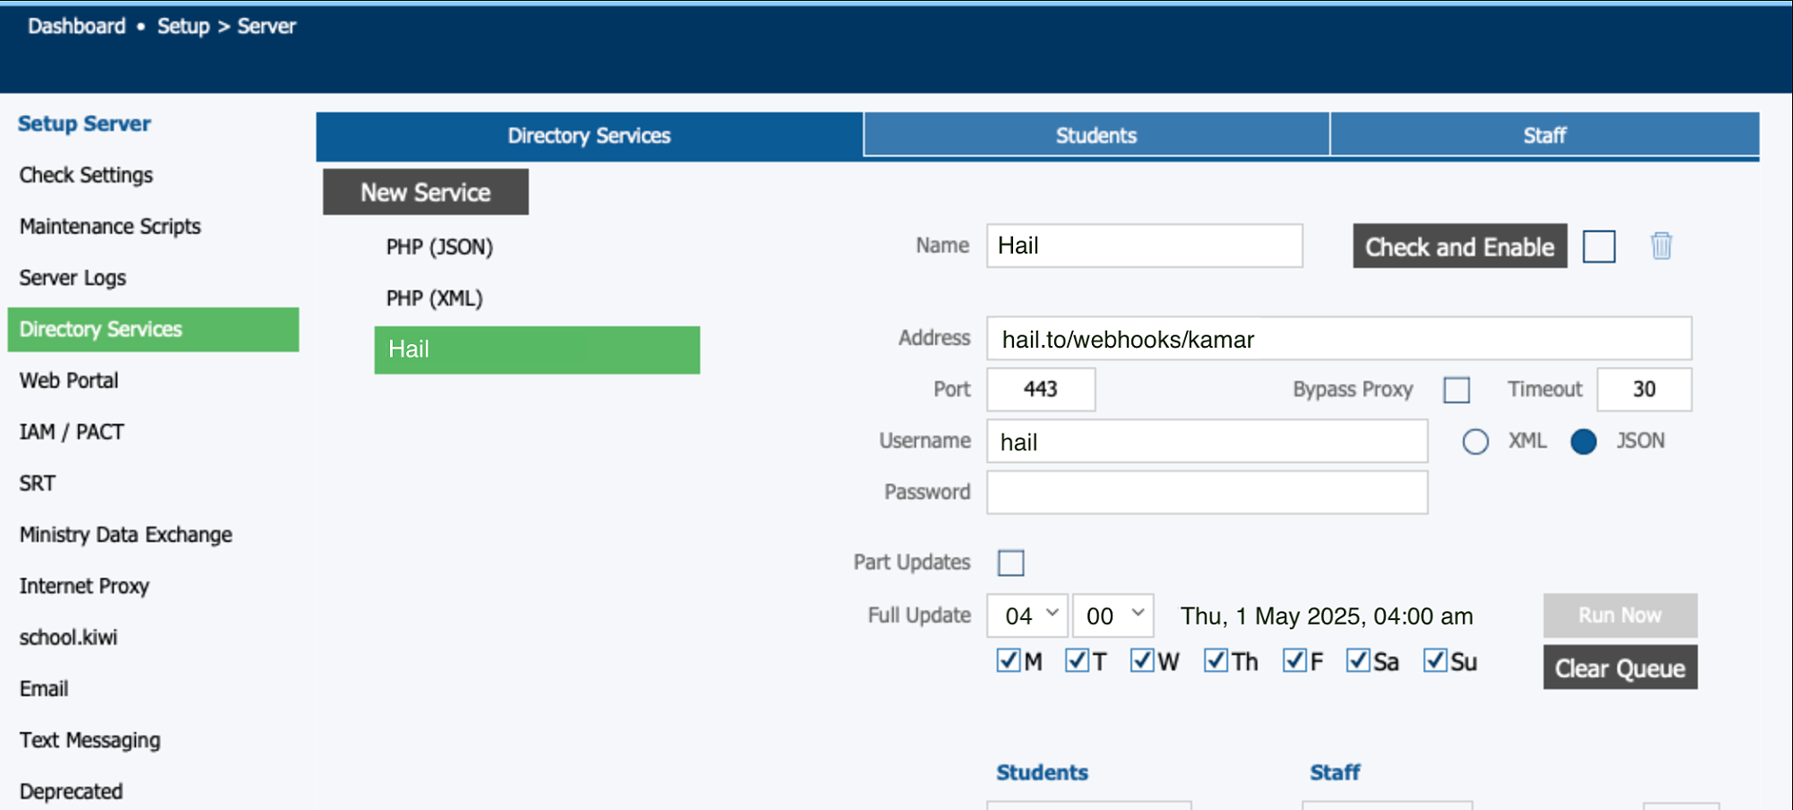1793x810 pixels.
Task: Select the XML radio button
Action: point(1475,442)
